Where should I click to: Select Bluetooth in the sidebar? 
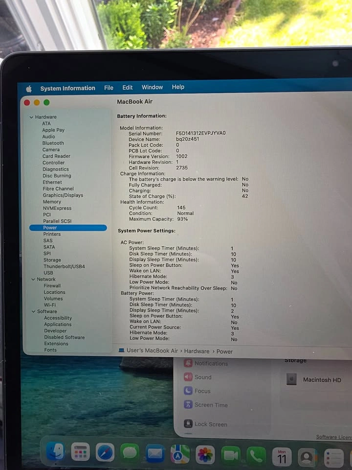pos(53,143)
